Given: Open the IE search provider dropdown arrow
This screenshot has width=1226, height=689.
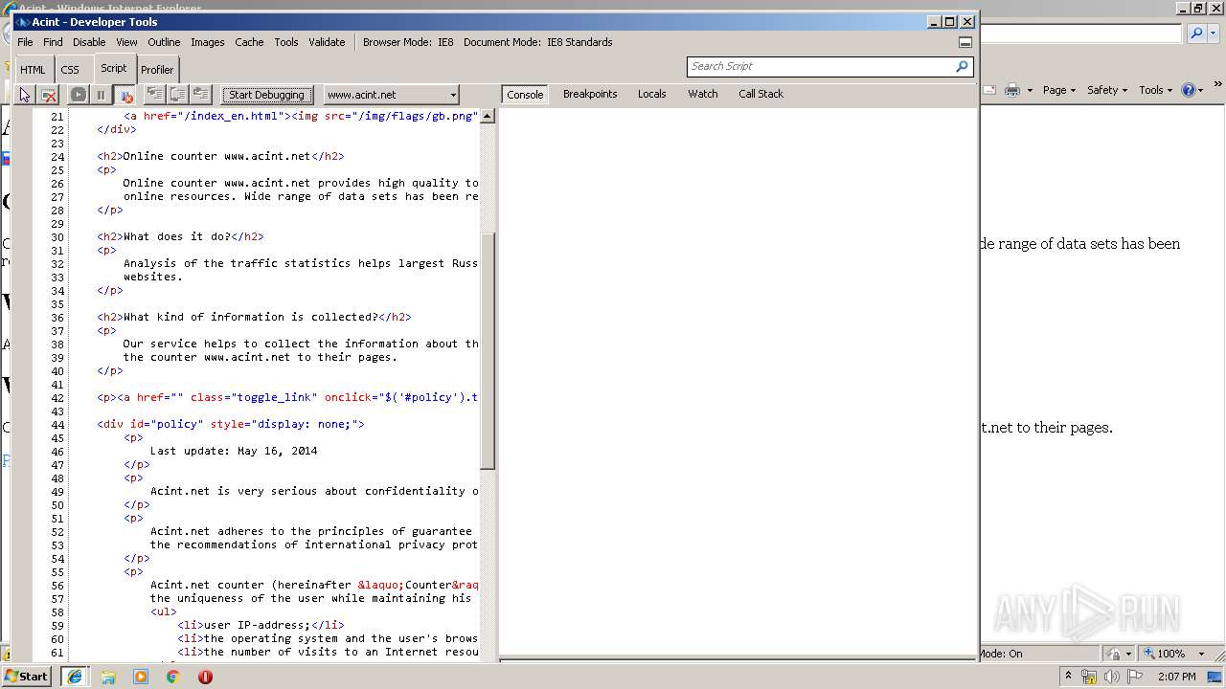Looking at the screenshot, I should click(x=1213, y=33).
